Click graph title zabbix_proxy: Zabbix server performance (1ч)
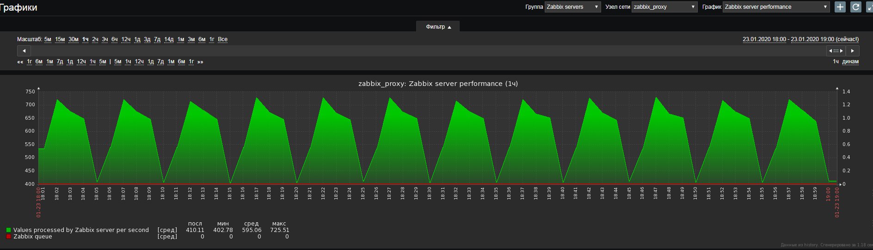This screenshot has width=873, height=250. click(438, 84)
